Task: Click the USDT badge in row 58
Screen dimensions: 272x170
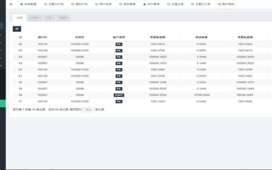Action: click(x=119, y=95)
